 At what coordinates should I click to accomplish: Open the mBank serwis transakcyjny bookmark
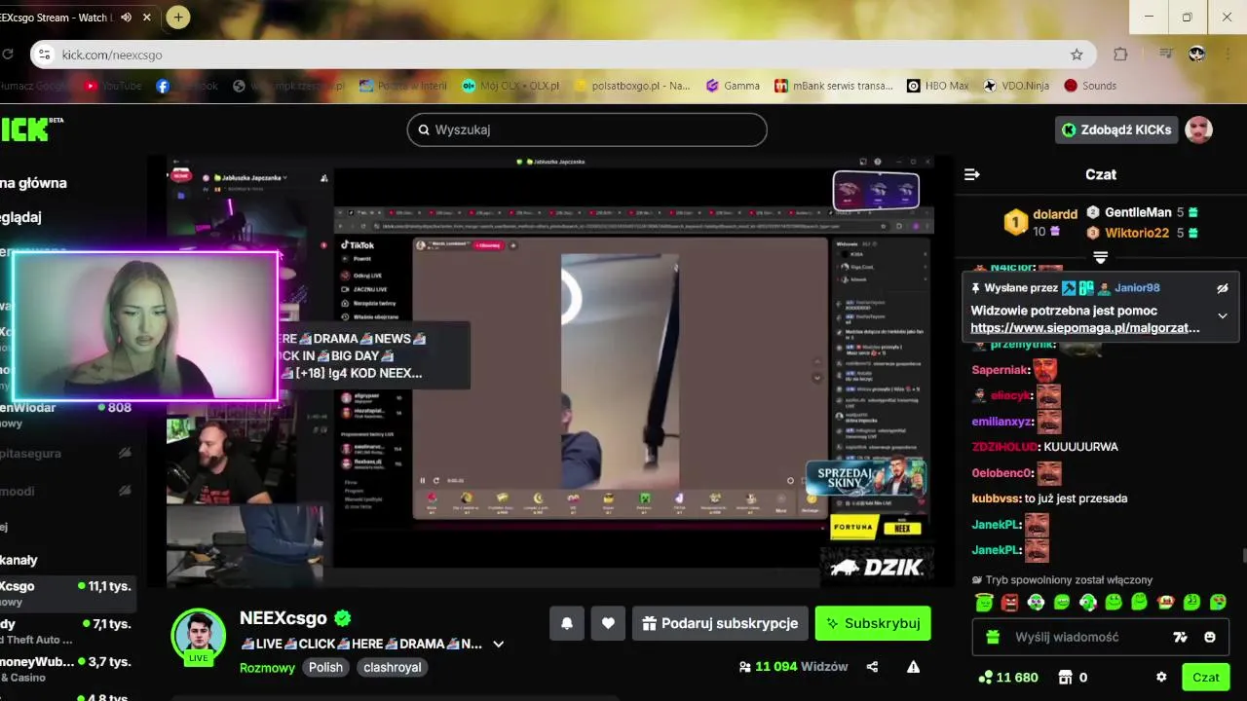pyautogui.click(x=834, y=86)
